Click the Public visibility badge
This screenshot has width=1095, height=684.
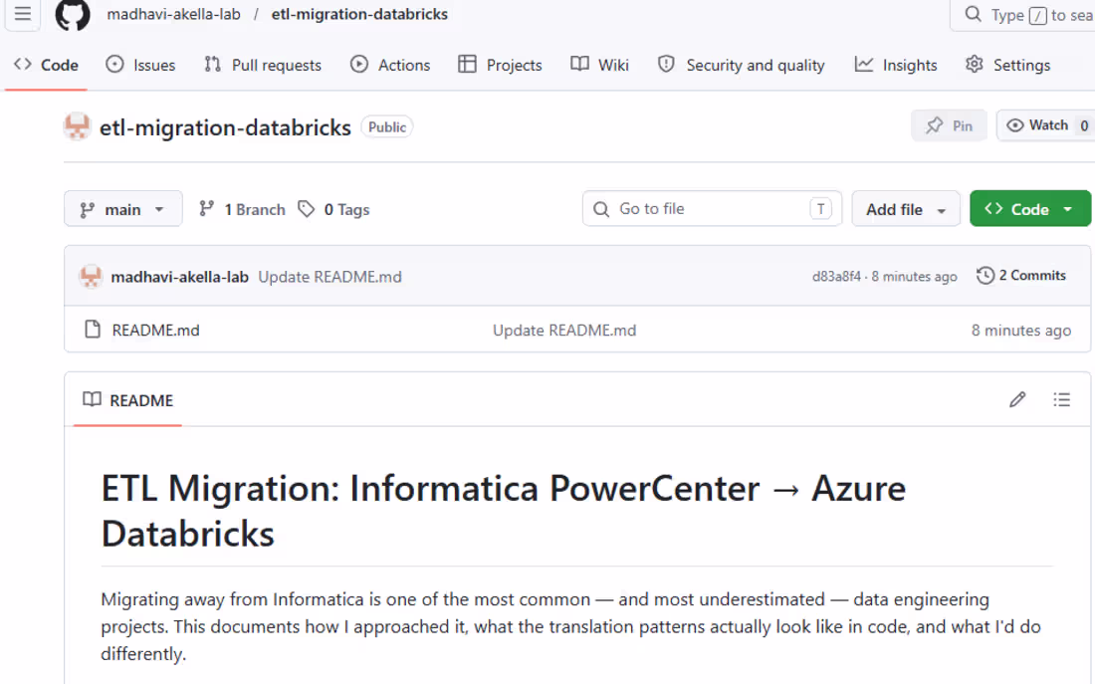pos(387,127)
